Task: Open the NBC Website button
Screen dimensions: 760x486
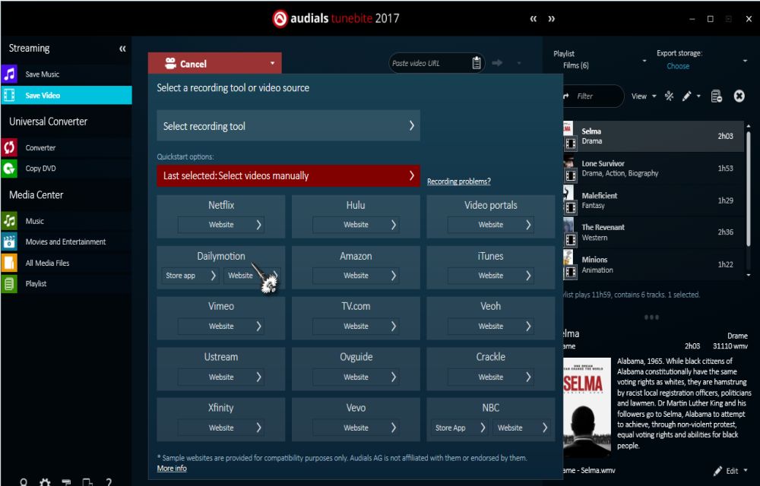Action: (x=522, y=428)
